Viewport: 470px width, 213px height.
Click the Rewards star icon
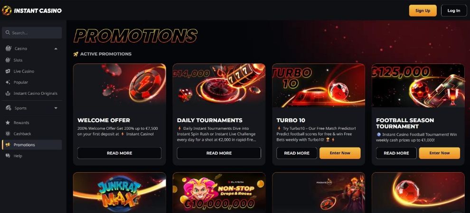point(8,123)
